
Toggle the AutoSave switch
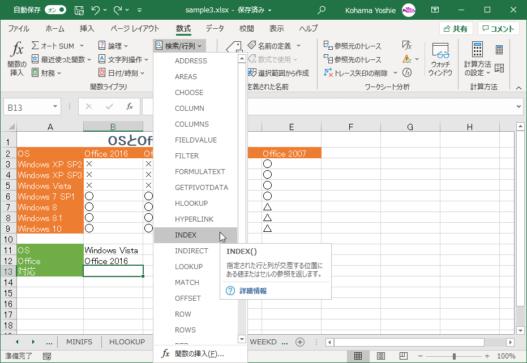[x=55, y=10]
